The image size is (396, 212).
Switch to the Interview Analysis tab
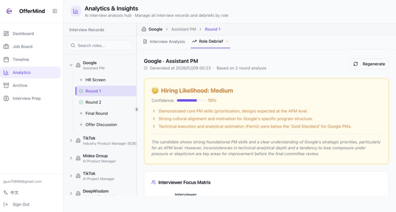(x=164, y=41)
